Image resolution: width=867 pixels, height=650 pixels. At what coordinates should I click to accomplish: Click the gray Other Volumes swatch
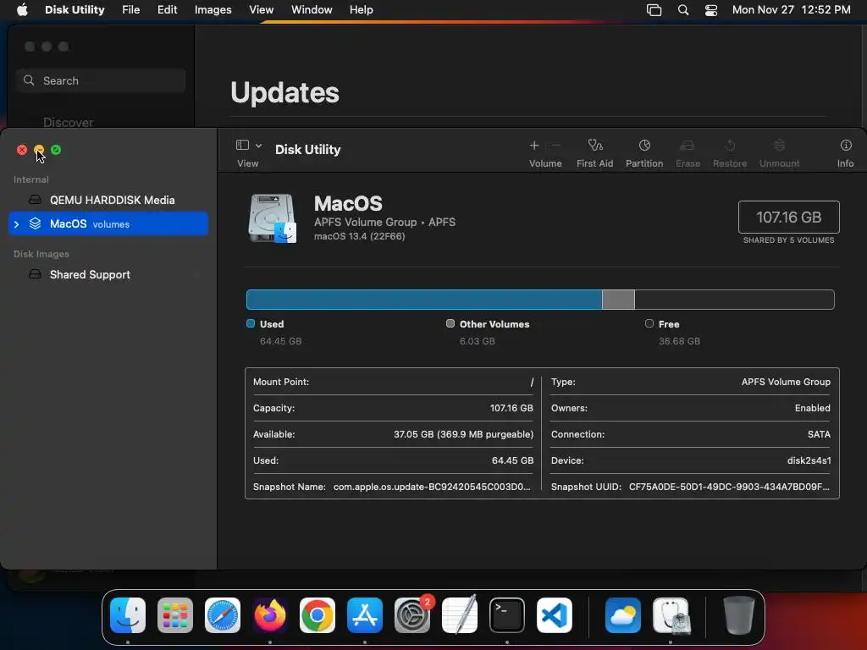click(450, 323)
